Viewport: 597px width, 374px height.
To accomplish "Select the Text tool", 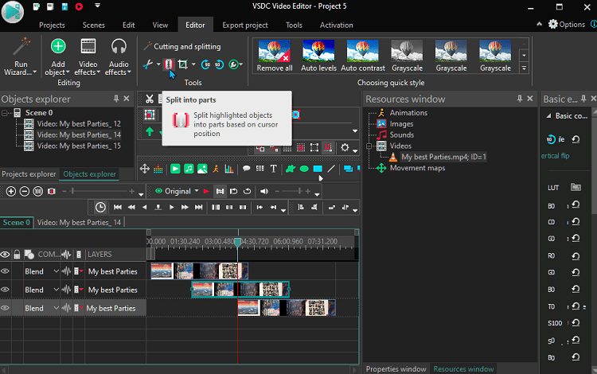I will [x=273, y=169].
